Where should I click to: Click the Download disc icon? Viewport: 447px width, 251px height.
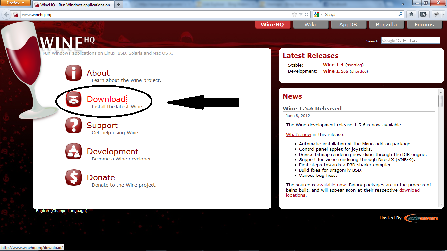(x=74, y=99)
